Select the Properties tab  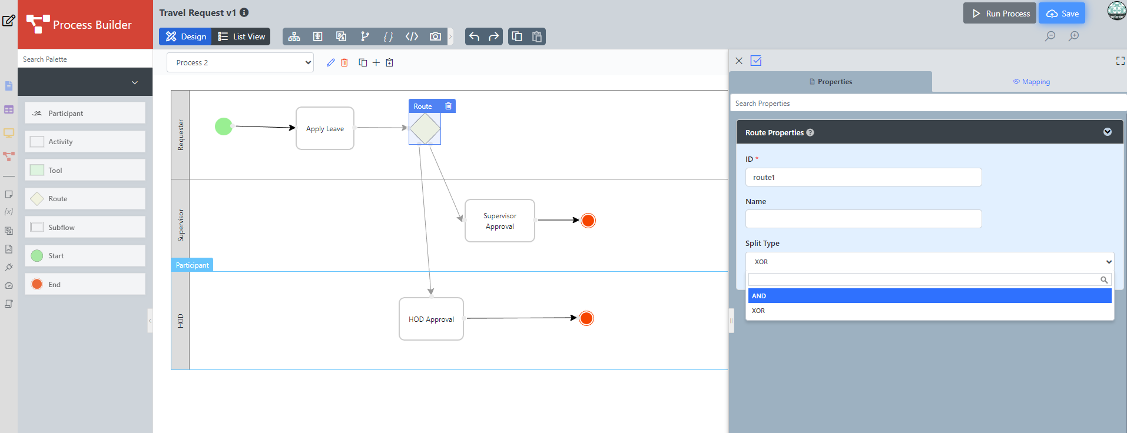(x=830, y=82)
